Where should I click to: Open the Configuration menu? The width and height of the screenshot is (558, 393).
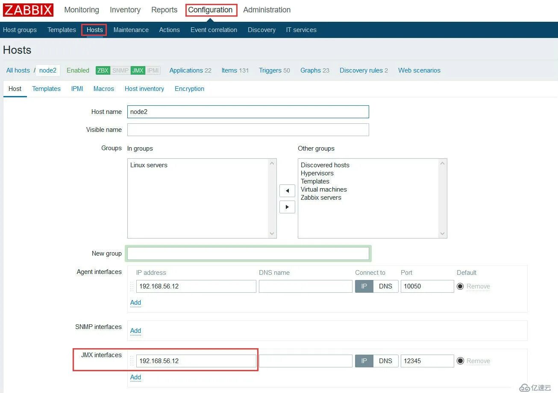[x=211, y=10]
